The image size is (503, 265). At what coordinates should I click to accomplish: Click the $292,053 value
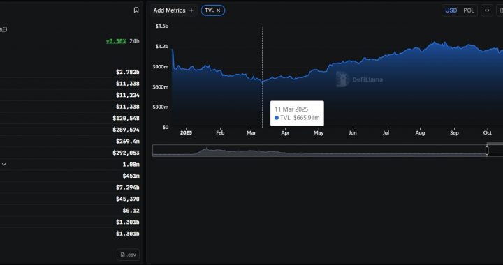tap(126, 153)
